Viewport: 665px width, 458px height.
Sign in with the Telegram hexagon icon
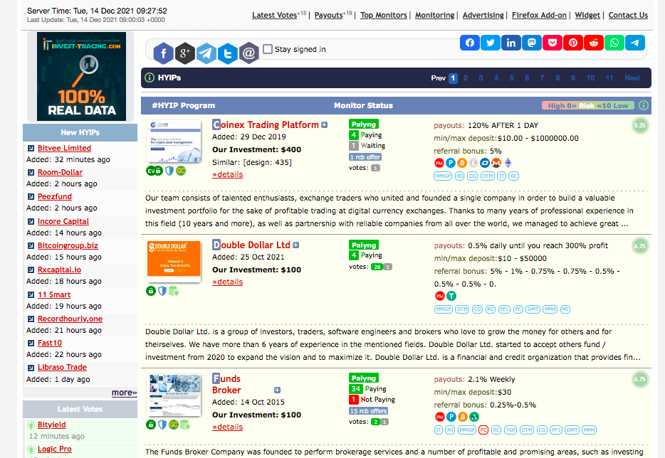click(206, 53)
